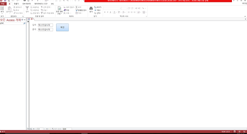
Task: Click the bullet list icon
Action: point(129,8)
